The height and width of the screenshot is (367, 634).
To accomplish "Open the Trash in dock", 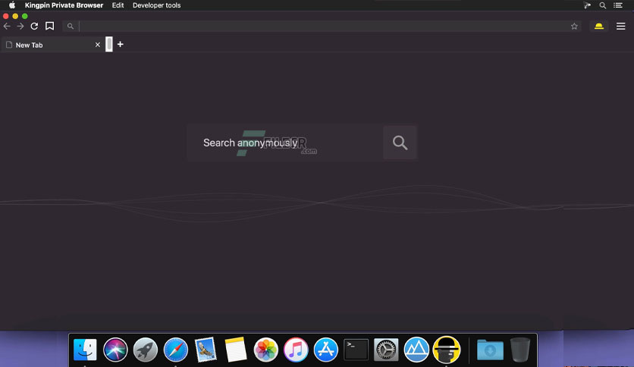I will [x=520, y=350].
